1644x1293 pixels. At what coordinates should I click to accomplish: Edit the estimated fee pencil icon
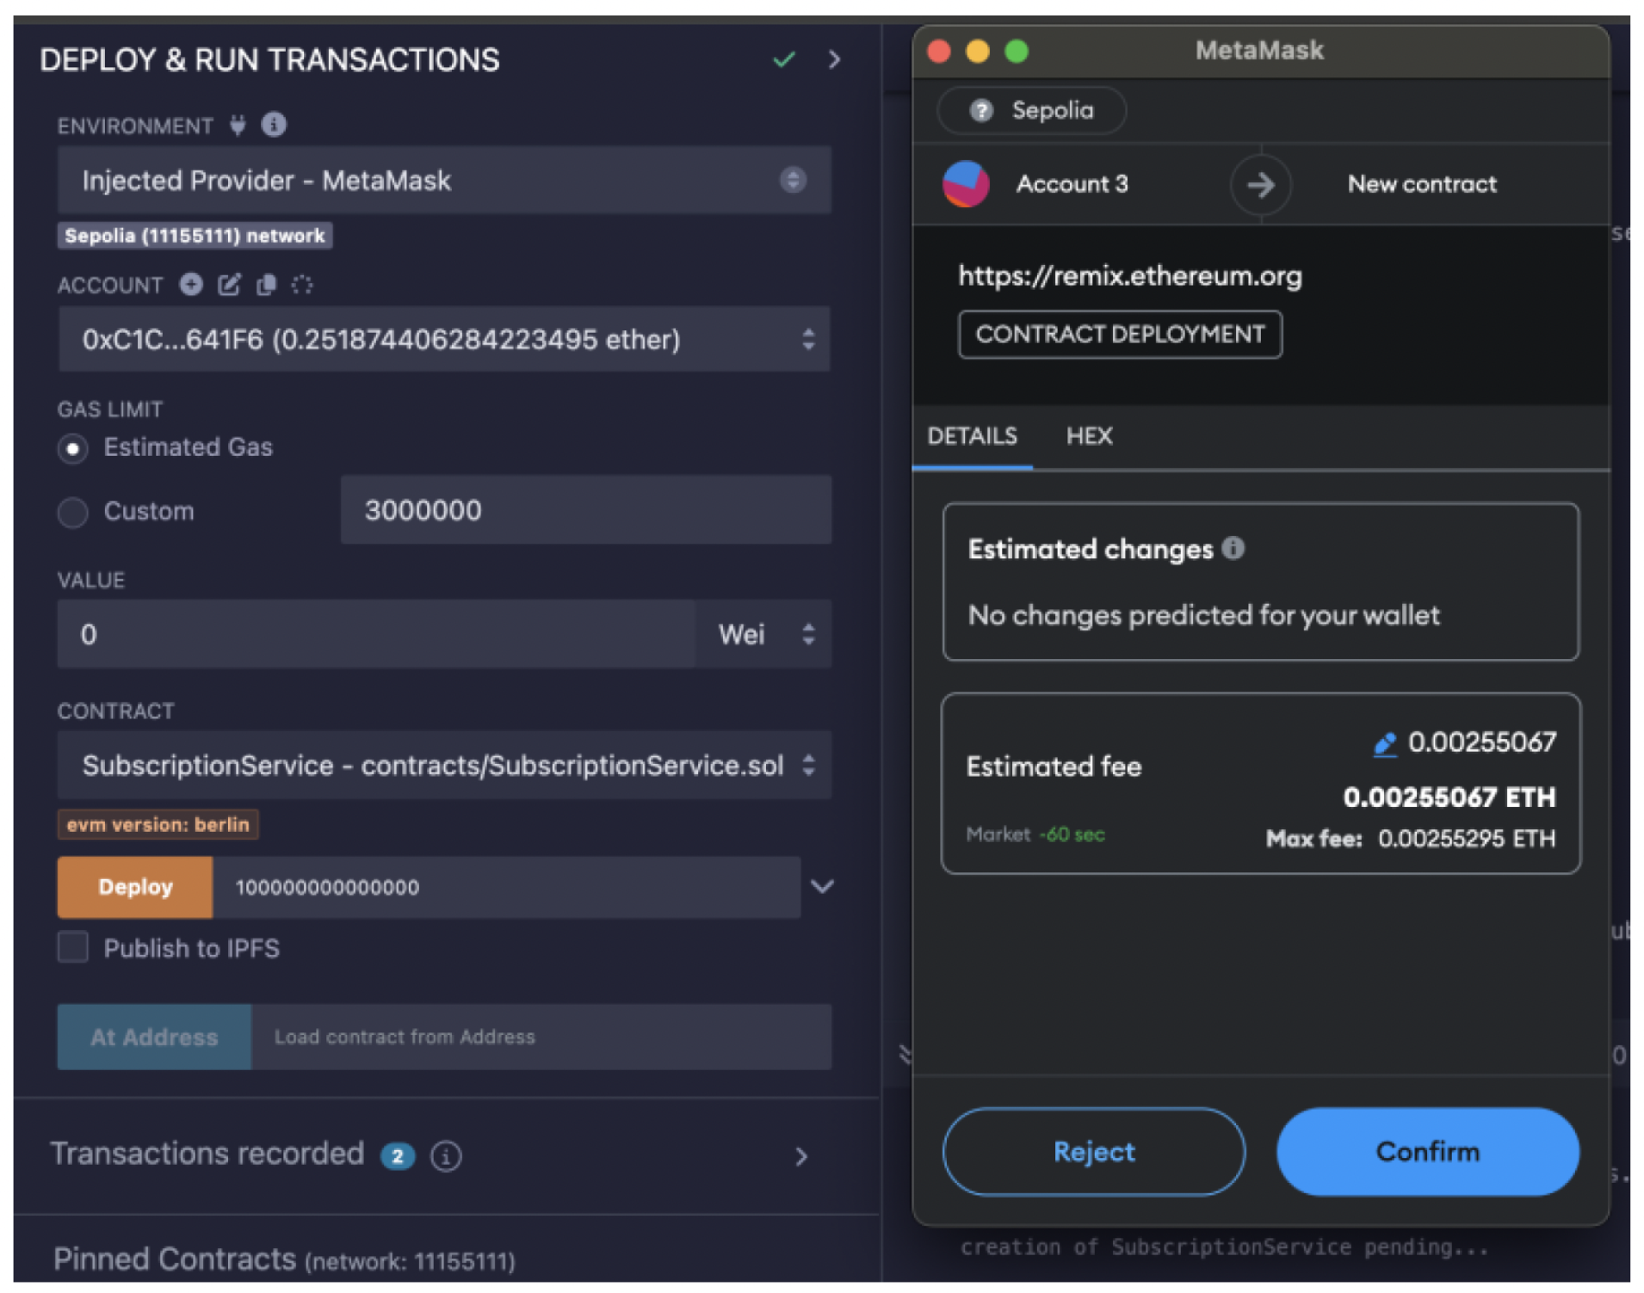coord(1384,743)
